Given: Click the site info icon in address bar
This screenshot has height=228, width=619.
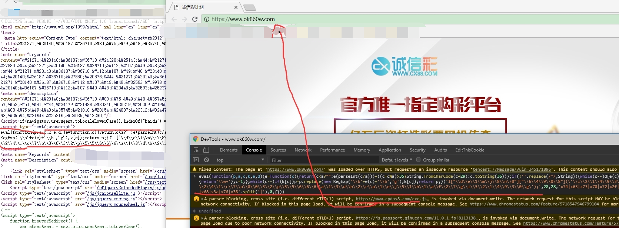Looking at the screenshot, I should 207,19.
